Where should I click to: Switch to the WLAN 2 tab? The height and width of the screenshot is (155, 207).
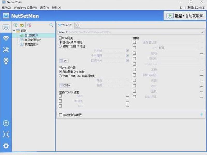(65, 25)
